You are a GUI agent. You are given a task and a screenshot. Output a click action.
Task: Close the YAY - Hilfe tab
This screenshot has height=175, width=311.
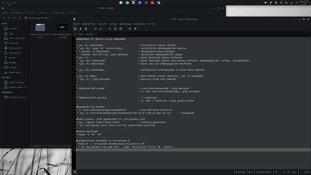pos(96,34)
